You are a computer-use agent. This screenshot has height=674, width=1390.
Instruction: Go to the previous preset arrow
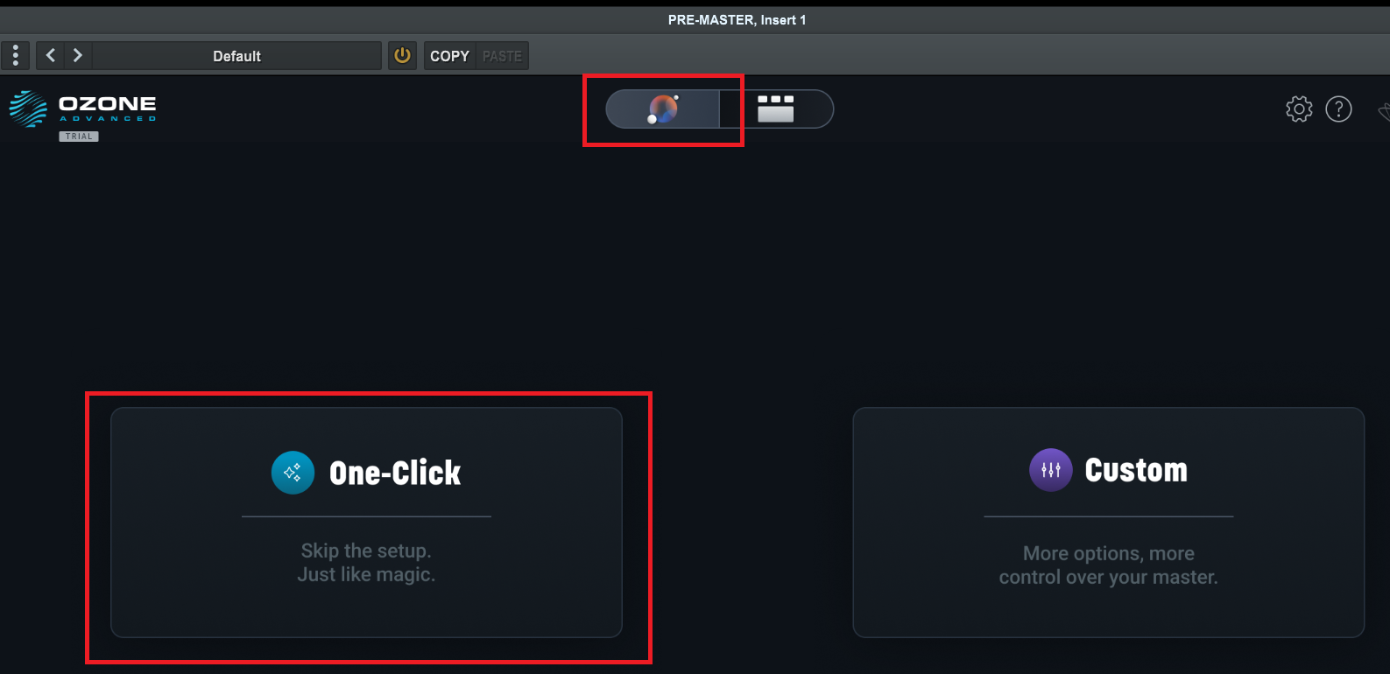(x=51, y=56)
